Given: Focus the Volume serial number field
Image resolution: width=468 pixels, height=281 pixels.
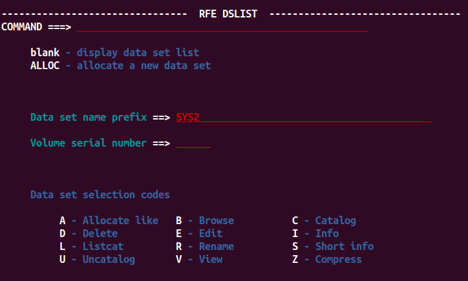Looking at the screenshot, I should (x=193, y=143).
